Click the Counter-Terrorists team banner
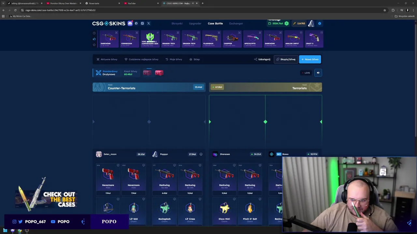 [x=149, y=87]
